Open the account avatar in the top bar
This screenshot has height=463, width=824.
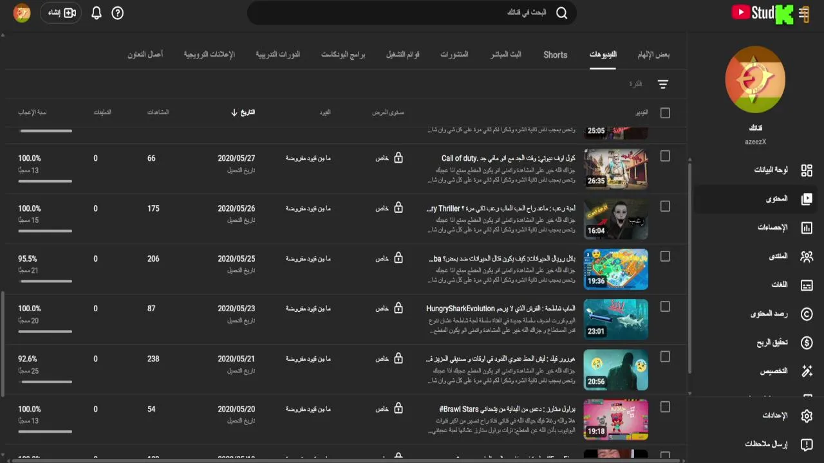[x=22, y=13]
